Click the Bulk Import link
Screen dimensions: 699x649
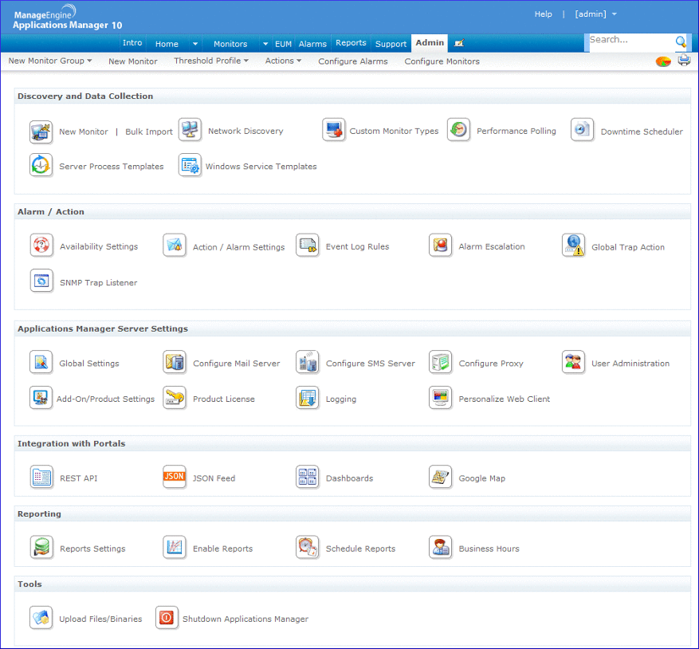coord(149,132)
